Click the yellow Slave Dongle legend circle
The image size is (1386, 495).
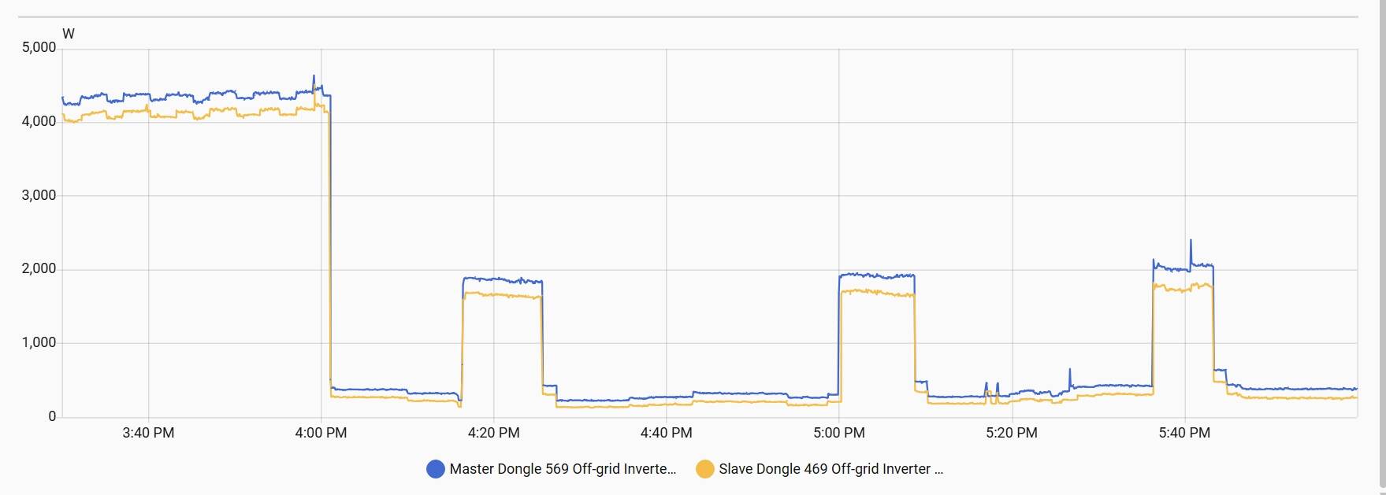[704, 469]
